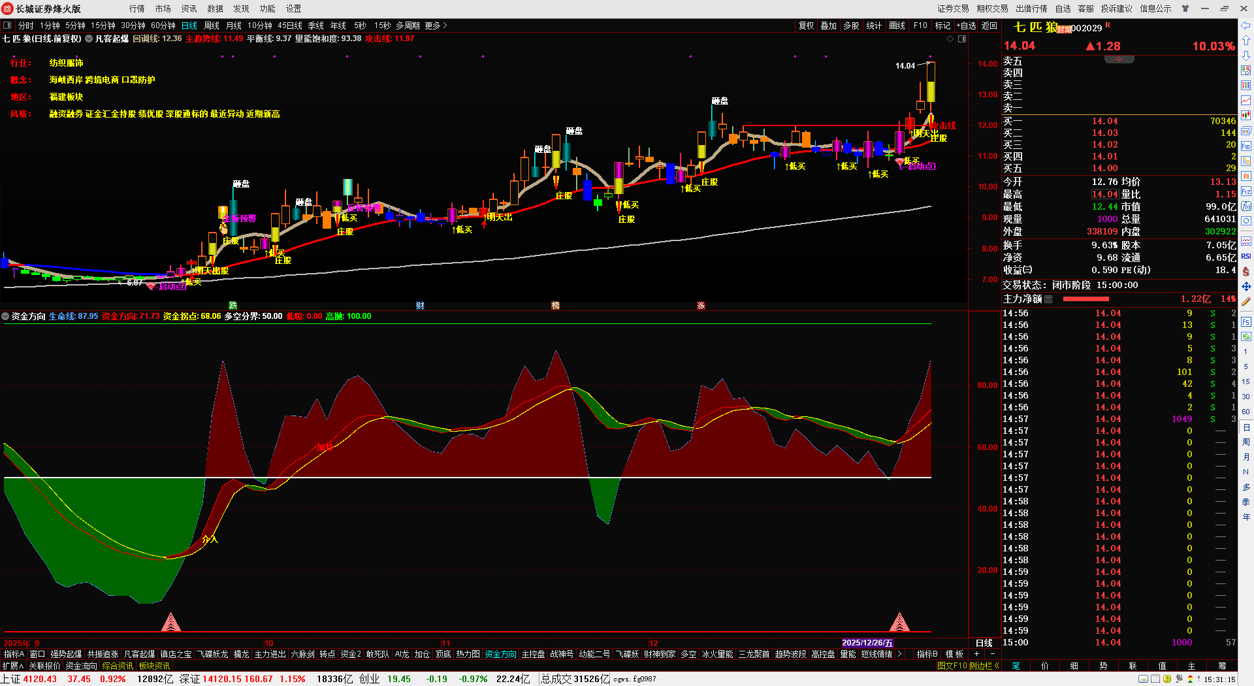Click the list icon beside 主力净额
This screenshot has width=1254, height=686.
coord(1048,299)
